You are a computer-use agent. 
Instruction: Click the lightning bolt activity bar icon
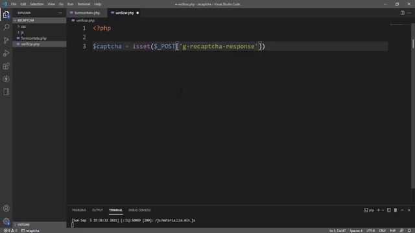click(6, 79)
